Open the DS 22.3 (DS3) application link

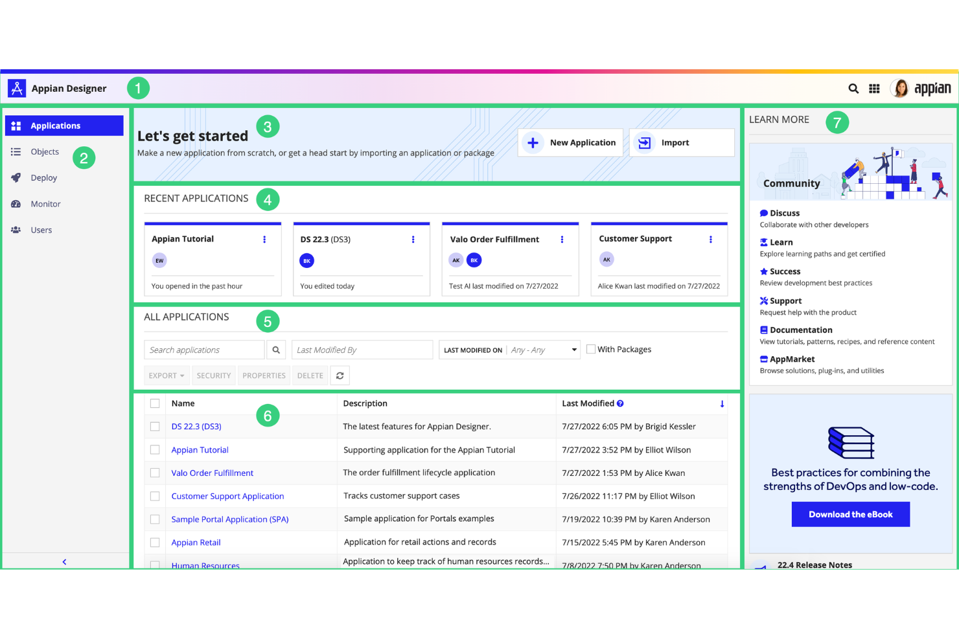point(196,427)
